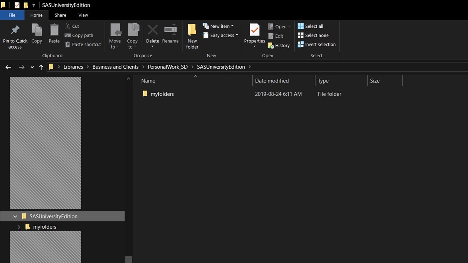Click the Paste clipboard icon

tap(54, 34)
